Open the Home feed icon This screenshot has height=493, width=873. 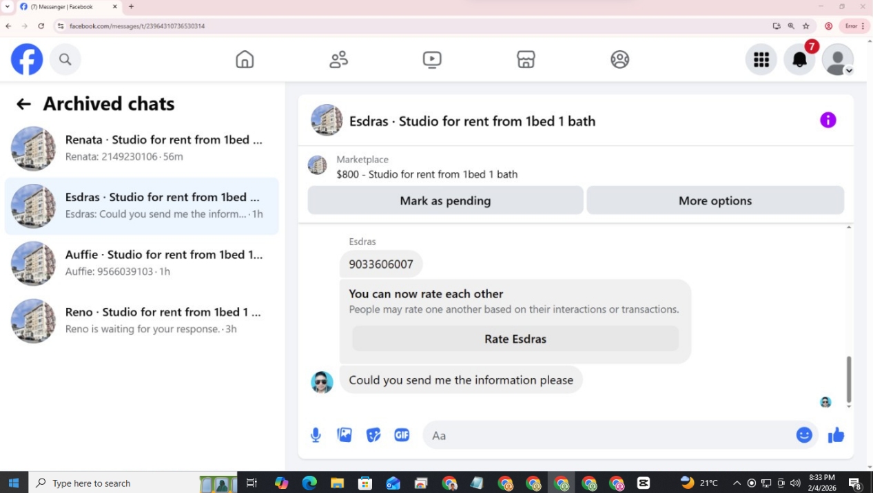click(245, 60)
